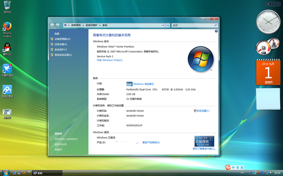Click the search magnifier icon
Viewport: 283px width, 176px height.
click(x=216, y=25)
